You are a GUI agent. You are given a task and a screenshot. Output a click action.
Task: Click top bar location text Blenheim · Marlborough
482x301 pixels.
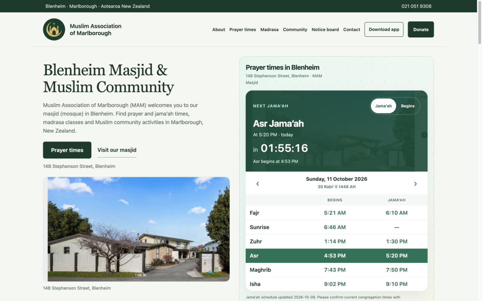point(97,6)
